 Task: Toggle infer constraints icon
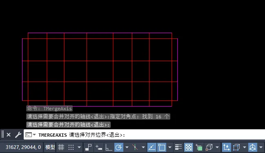coord(88,147)
